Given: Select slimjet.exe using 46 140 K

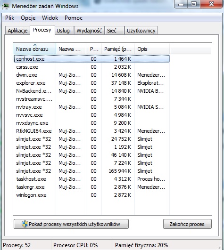Looking at the screenshot, I should click(x=91, y=155).
